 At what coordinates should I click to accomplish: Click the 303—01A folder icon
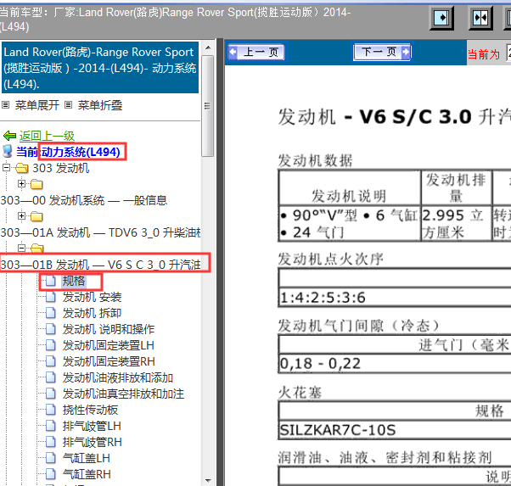[36, 216]
